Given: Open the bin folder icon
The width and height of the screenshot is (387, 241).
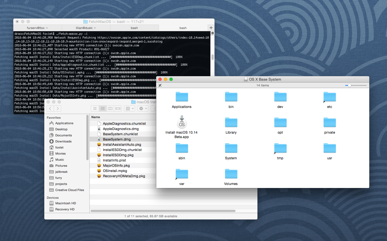Looking at the screenshot, I should pos(231,97).
